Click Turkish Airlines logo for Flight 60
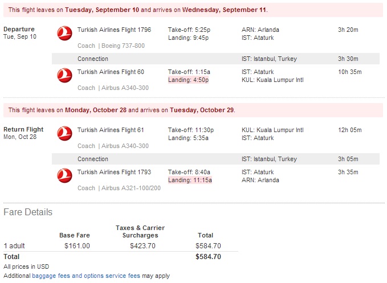The height and width of the screenshot is (283, 387). click(64, 75)
